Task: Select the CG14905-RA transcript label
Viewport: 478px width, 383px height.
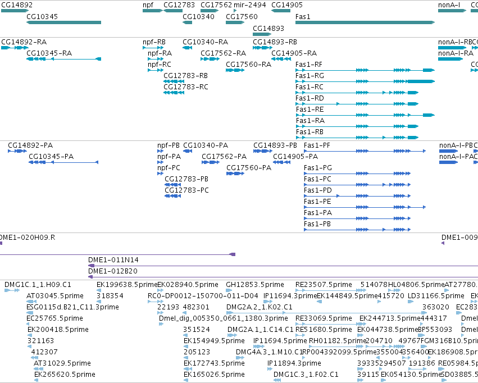Action: click(294, 53)
